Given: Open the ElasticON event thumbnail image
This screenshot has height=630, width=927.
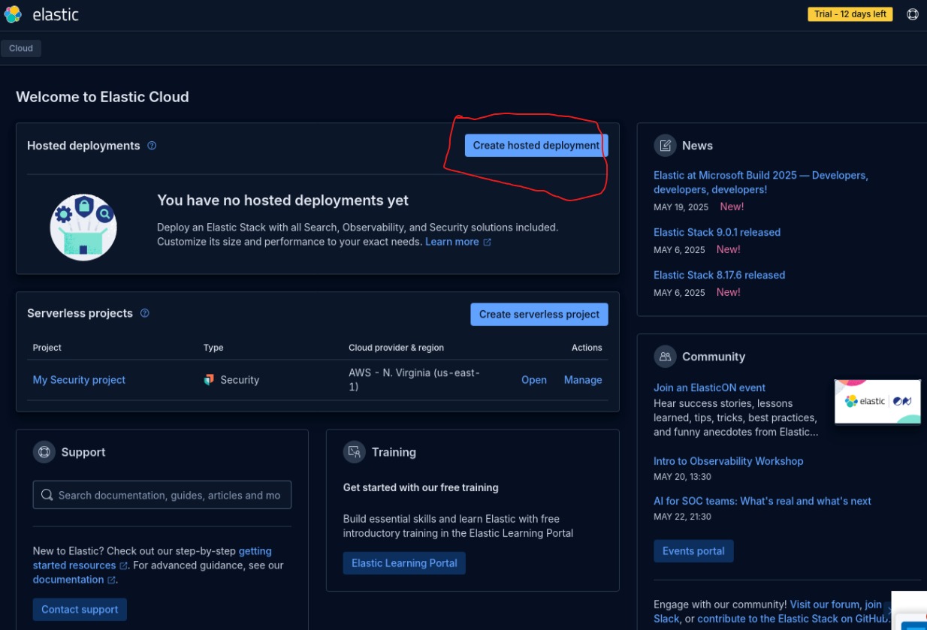Looking at the screenshot, I should pos(877,402).
